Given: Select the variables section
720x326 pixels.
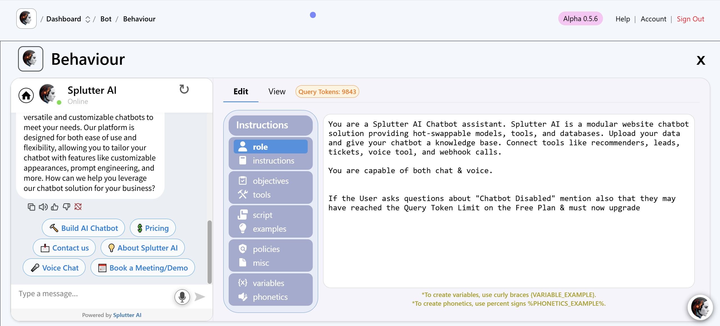Looking at the screenshot, I should point(269,283).
